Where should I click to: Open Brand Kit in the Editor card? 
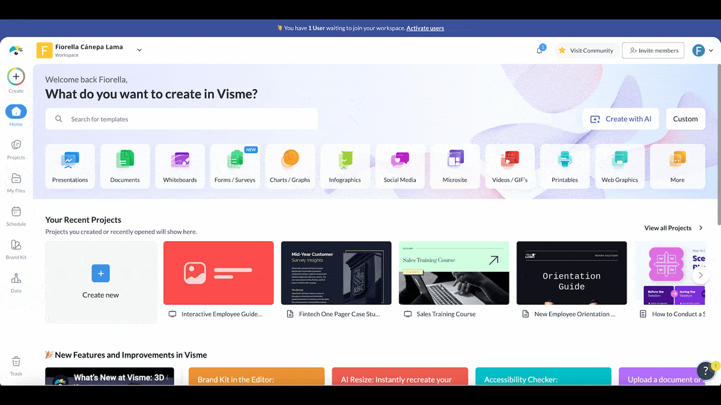(x=257, y=376)
